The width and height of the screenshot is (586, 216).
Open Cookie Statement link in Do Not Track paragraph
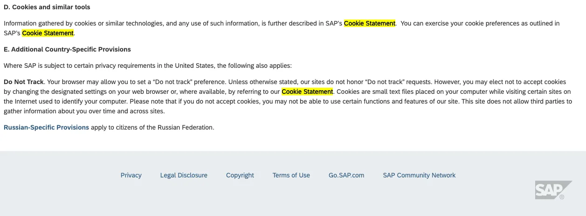click(x=307, y=92)
